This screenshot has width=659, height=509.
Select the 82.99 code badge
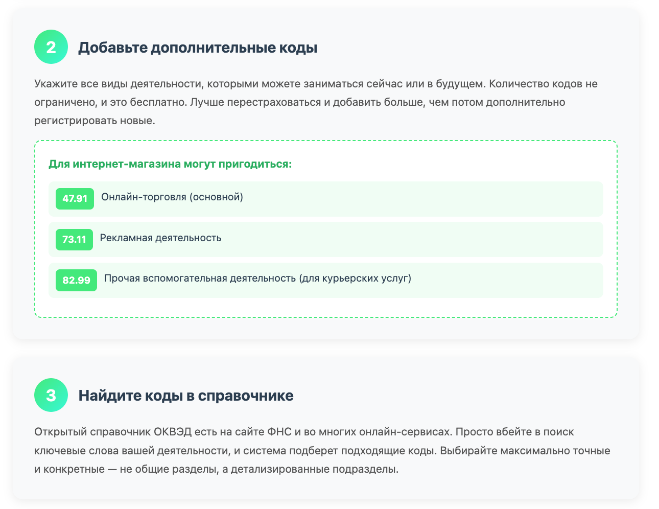pyautogui.click(x=76, y=280)
